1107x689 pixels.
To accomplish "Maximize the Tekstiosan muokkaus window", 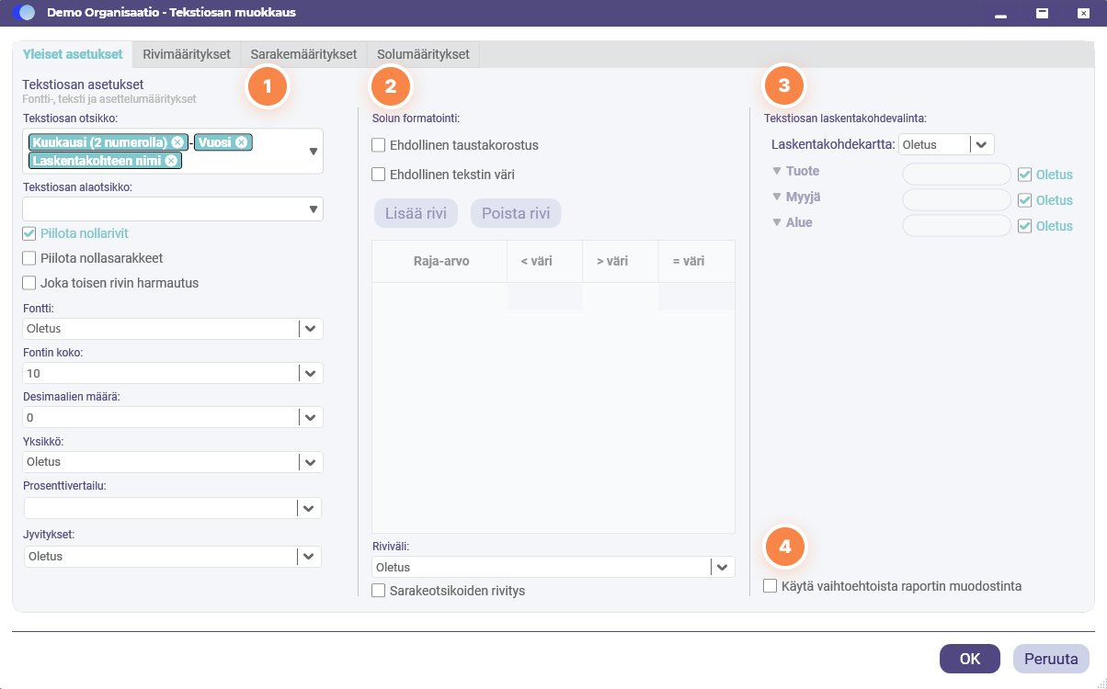I will tap(1043, 14).
